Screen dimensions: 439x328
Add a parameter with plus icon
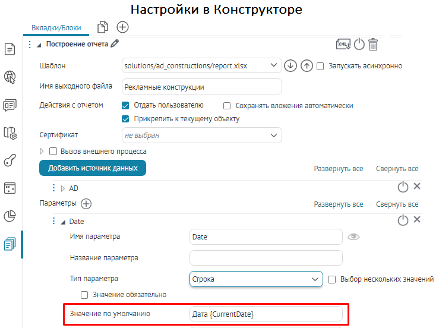(x=86, y=204)
